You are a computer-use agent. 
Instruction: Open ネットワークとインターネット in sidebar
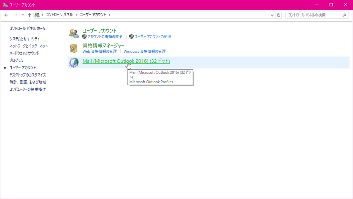coord(29,46)
